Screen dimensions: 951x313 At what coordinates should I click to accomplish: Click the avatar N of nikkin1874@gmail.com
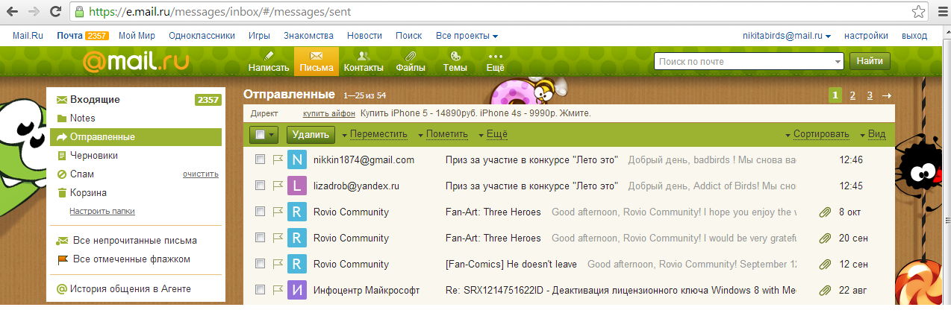297,159
